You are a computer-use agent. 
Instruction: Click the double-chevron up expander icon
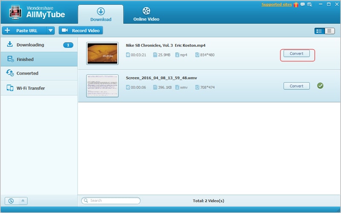pos(23,201)
